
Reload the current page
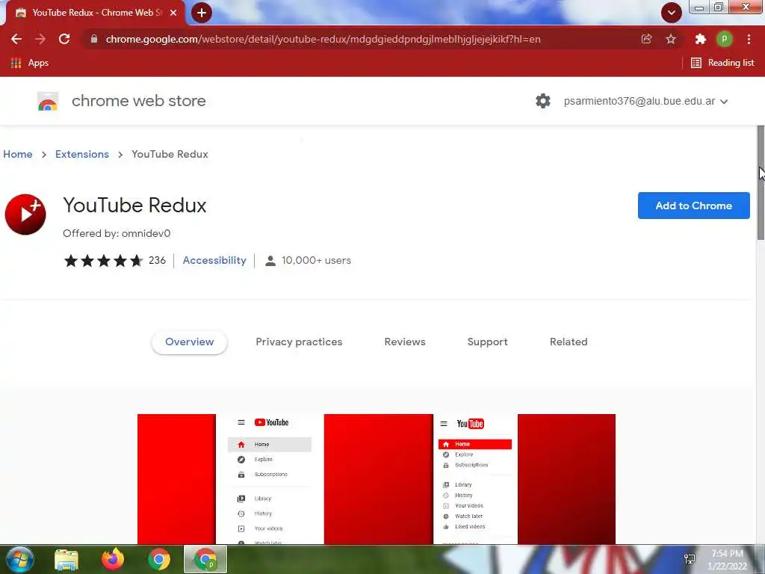click(x=64, y=39)
